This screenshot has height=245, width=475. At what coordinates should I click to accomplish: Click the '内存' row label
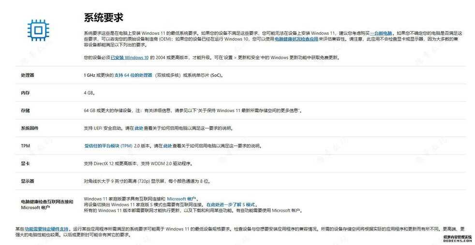tap(25, 93)
